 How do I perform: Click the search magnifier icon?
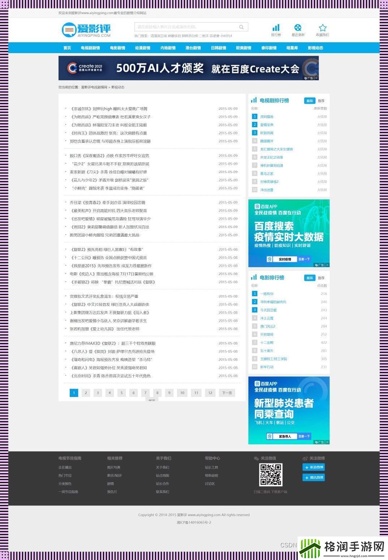(x=241, y=27)
